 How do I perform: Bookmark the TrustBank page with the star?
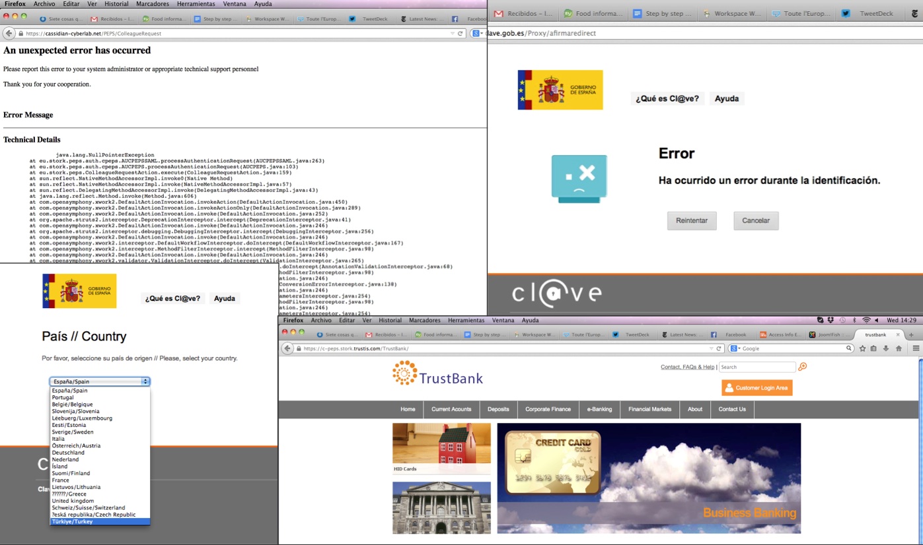pyautogui.click(x=862, y=348)
